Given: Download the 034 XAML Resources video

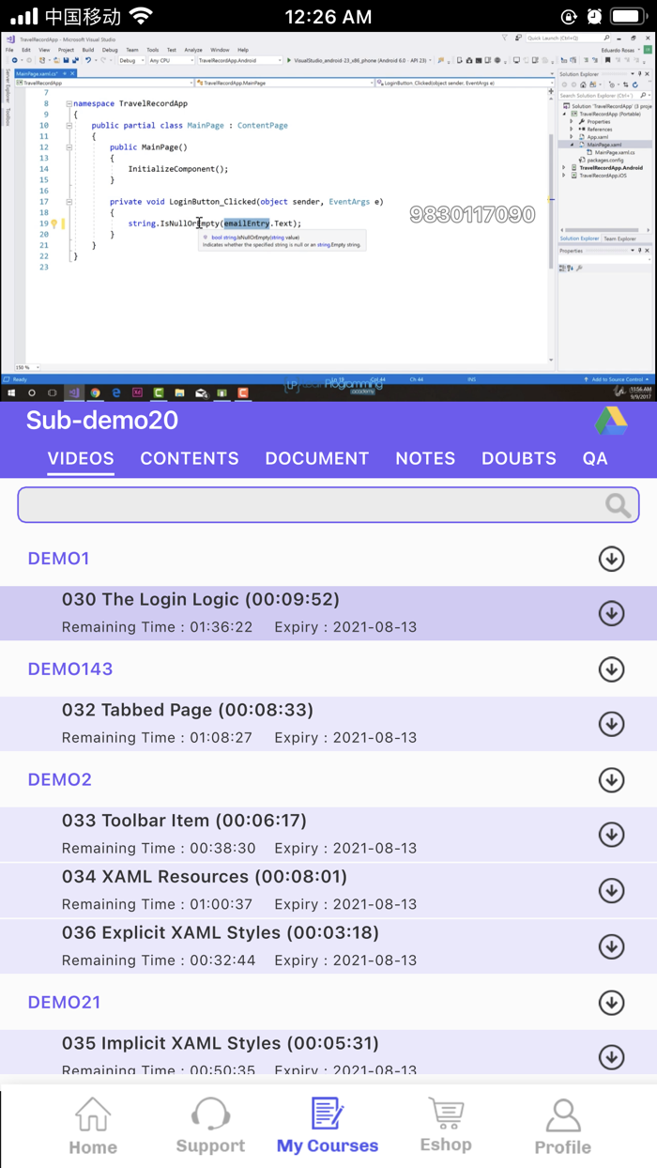Looking at the screenshot, I should [611, 891].
